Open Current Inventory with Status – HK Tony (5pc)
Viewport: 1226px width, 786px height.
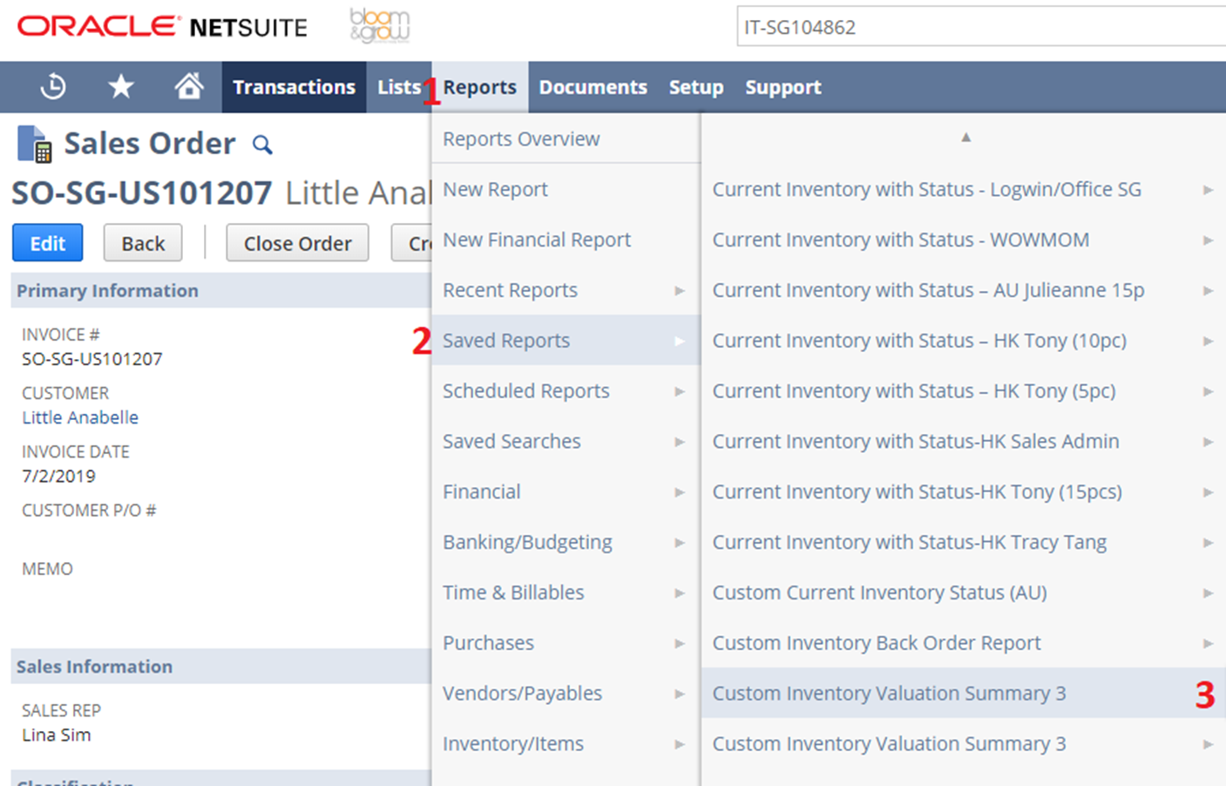point(963,391)
